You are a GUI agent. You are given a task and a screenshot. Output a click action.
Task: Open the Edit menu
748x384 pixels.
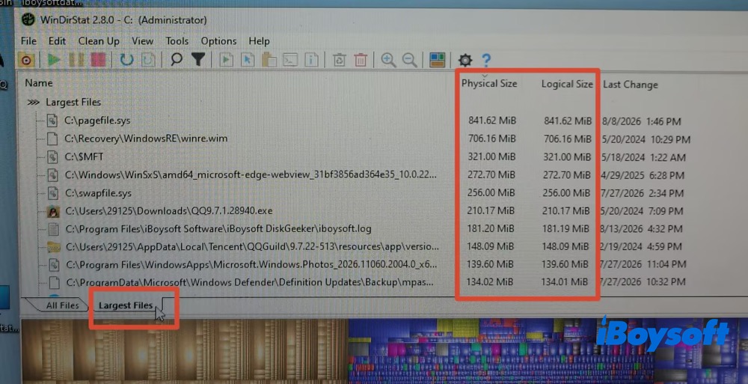(x=58, y=41)
